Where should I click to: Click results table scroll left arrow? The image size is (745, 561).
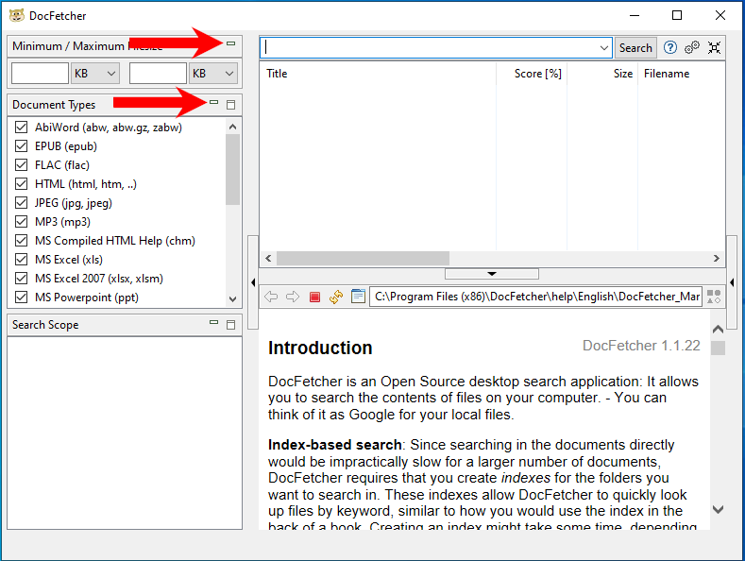268,258
